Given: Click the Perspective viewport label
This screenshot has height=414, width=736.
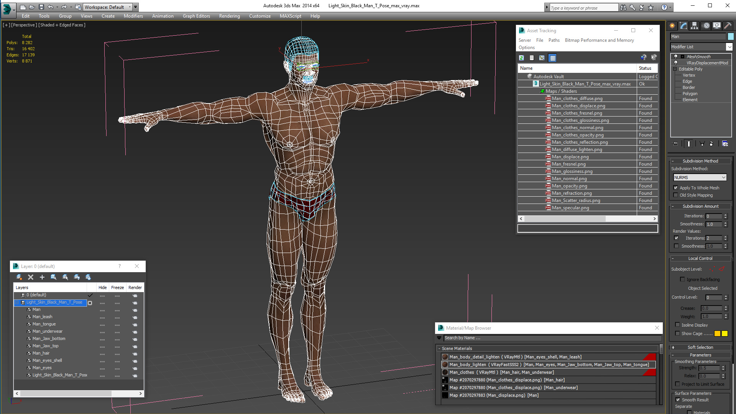Looking at the screenshot, I should click(24, 25).
